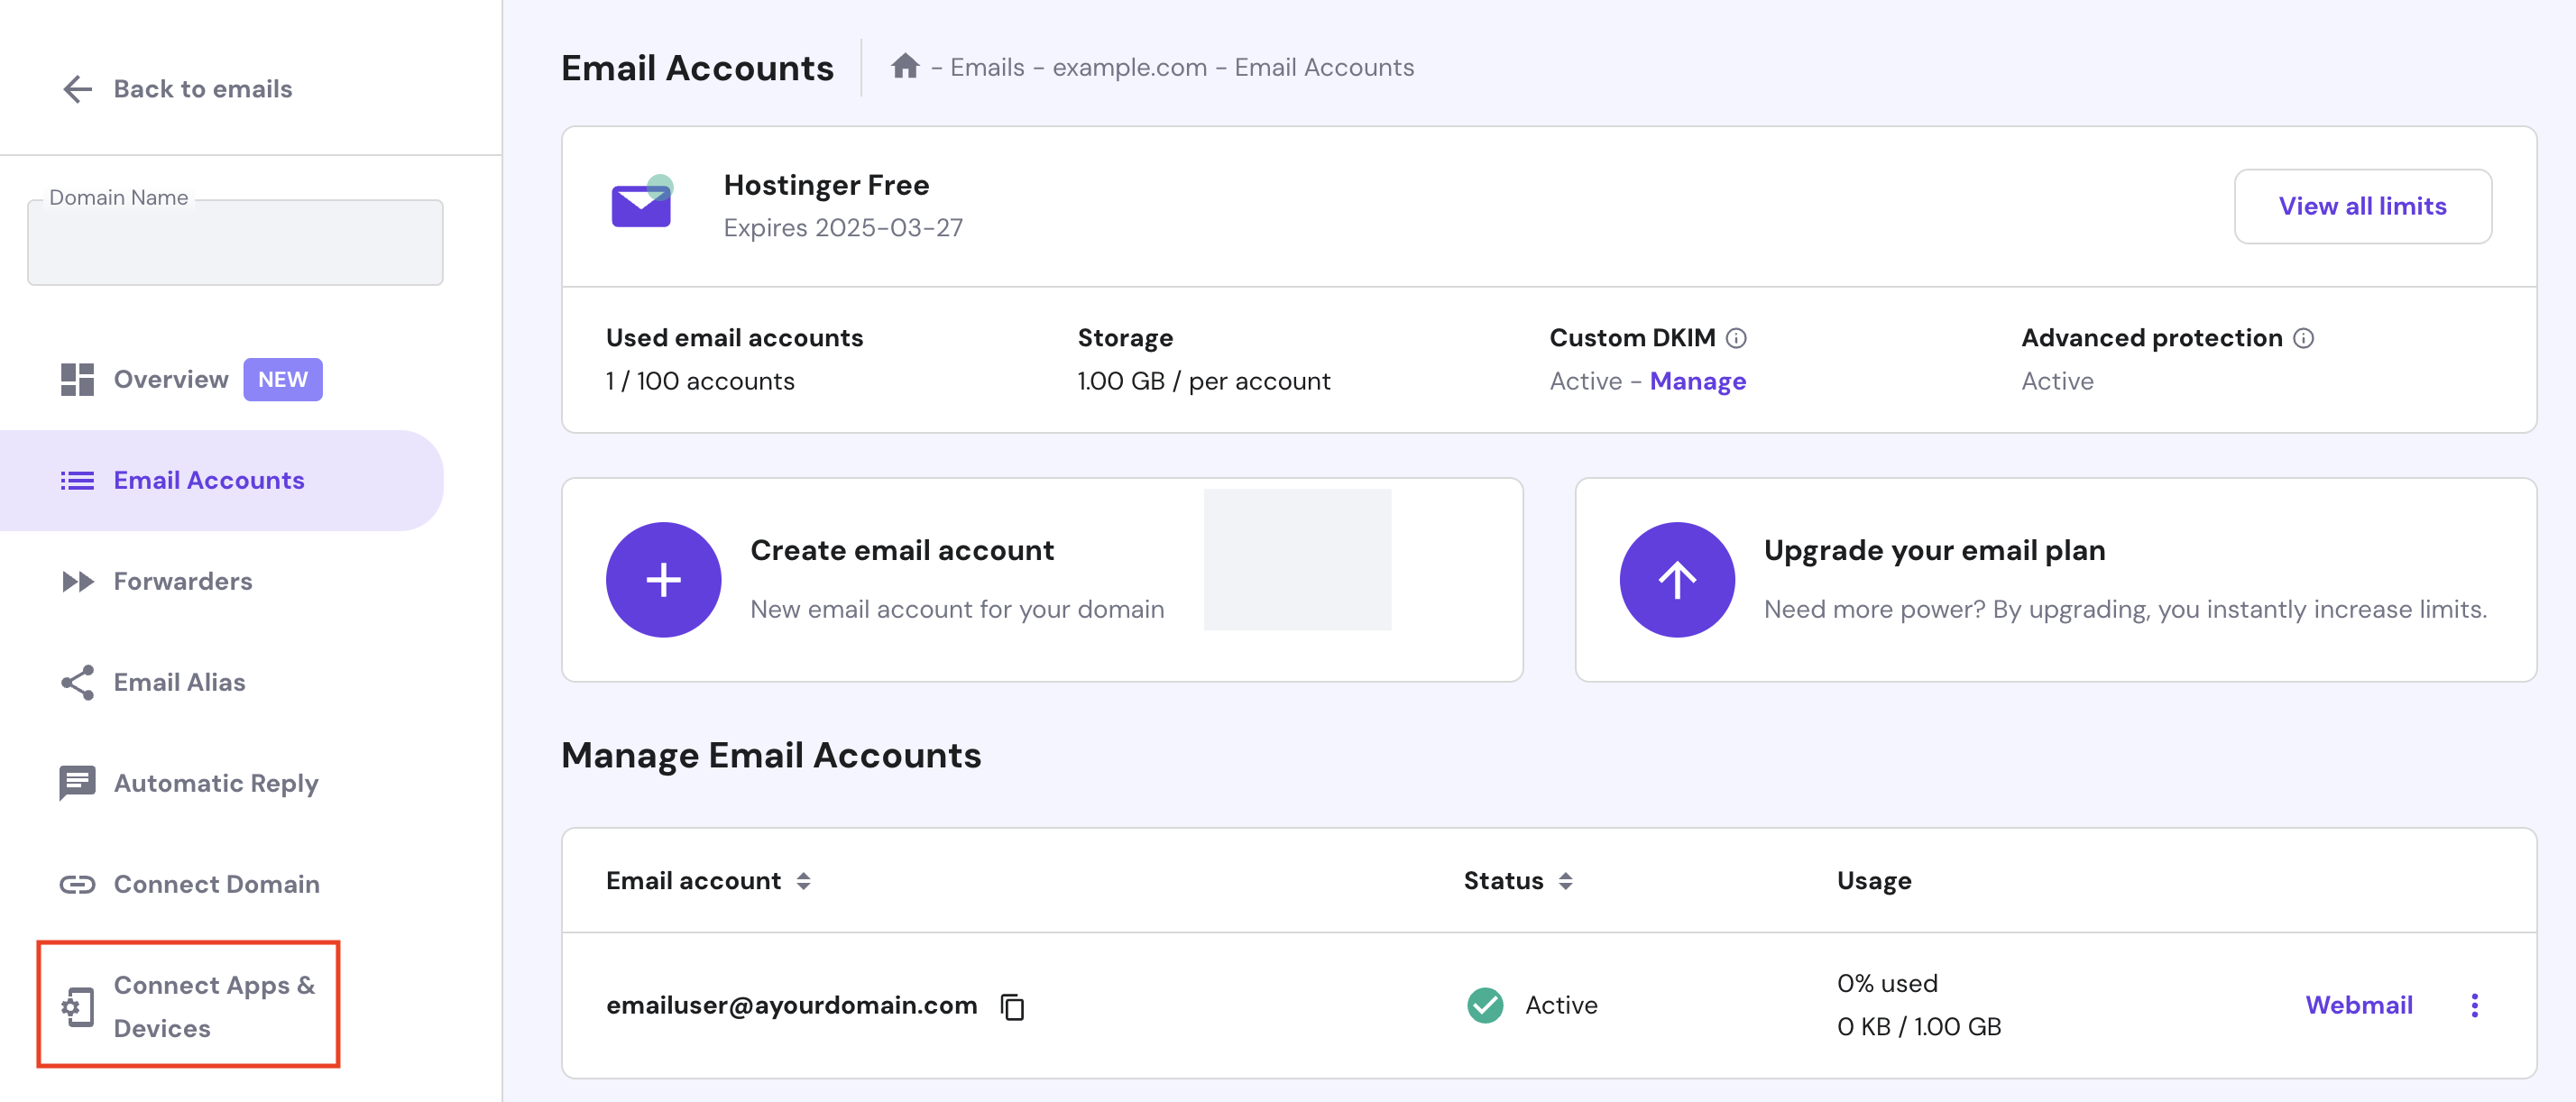Viewport: 2576px width, 1102px height.
Task: Sort by Status column arrows
Action: point(1565,881)
